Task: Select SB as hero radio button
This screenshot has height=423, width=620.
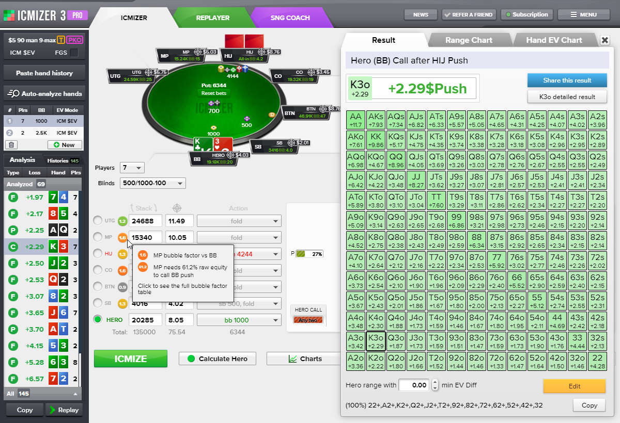Action: 98,303
